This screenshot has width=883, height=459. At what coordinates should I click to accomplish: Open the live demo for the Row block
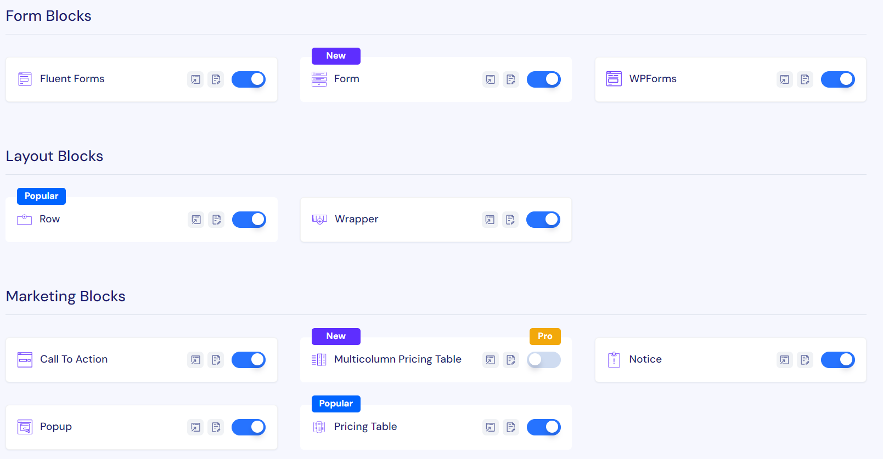195,220
